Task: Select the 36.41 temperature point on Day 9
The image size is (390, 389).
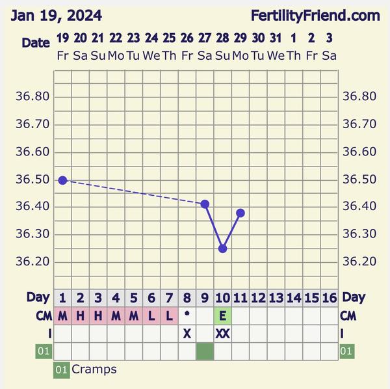Action: (205, 204)
